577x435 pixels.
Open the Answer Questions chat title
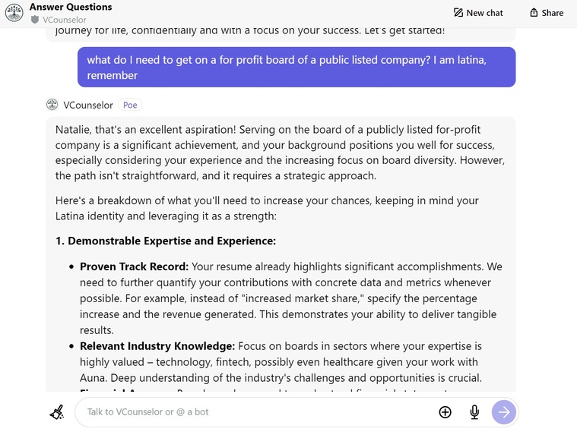tap(71, 7)
